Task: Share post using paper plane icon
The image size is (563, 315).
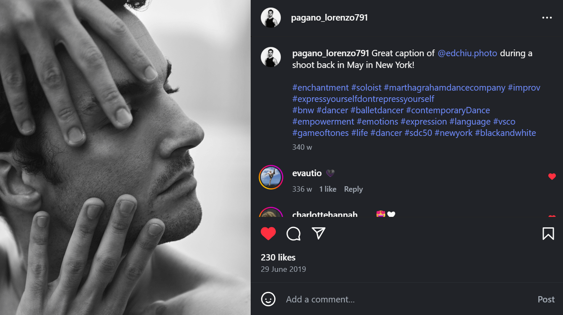Action: 319,233
